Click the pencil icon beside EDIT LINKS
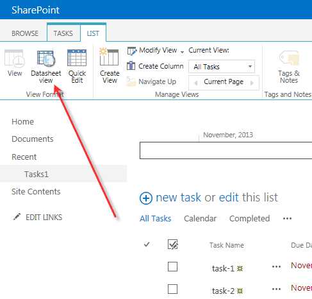 (x=17, y=217)
